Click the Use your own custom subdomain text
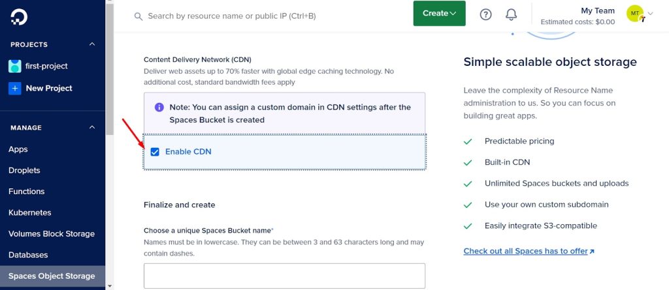The image size is (669, 290). click(x=547, y=205)
